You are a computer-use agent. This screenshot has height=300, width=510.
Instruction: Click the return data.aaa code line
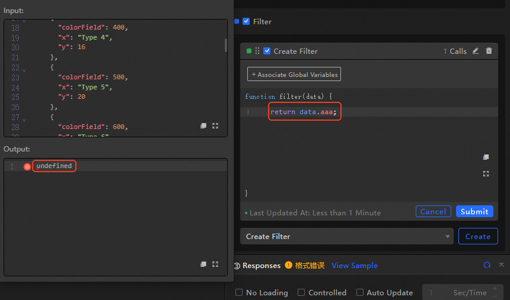point(303,112)
